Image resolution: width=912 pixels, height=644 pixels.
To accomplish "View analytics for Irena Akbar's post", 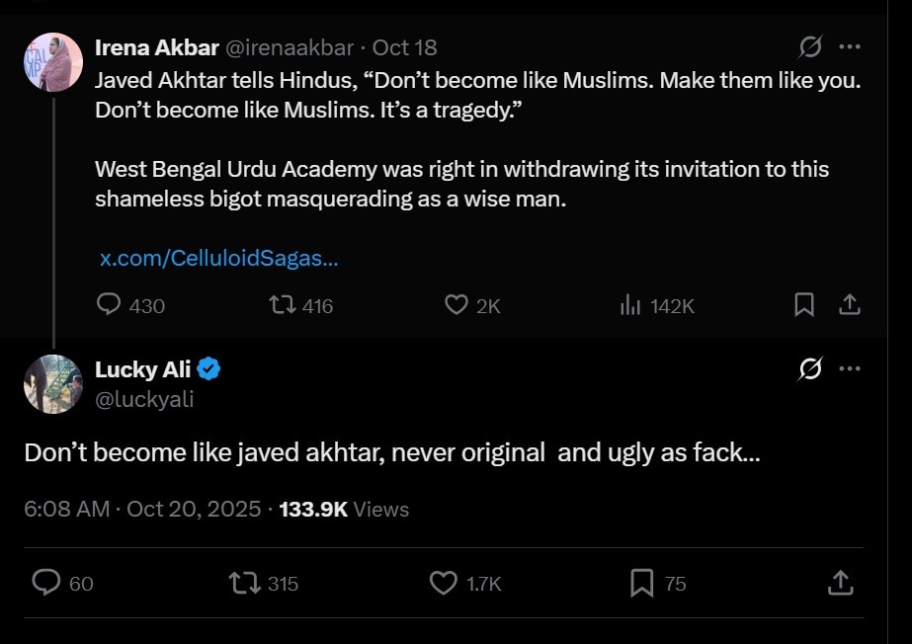I will 630,305.
